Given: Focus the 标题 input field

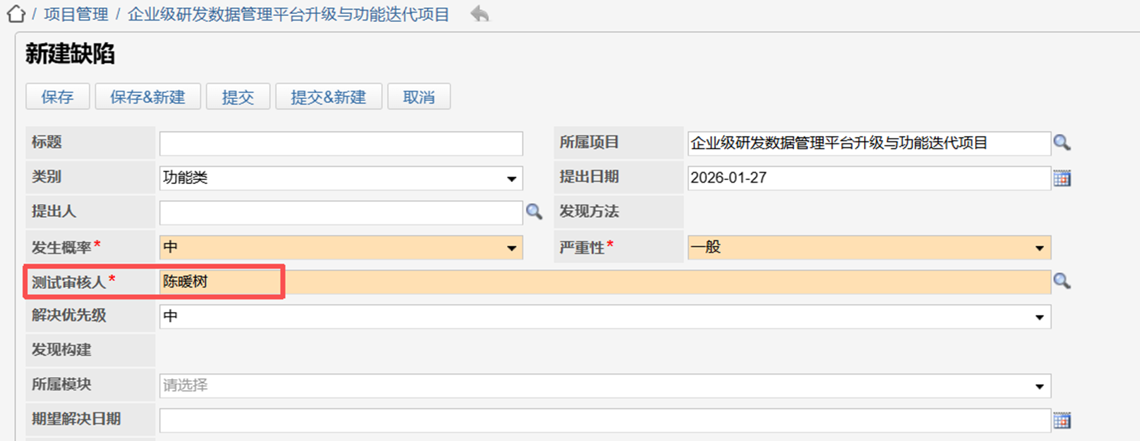Looking at the screenshot, I should click(x=341, y=143).
